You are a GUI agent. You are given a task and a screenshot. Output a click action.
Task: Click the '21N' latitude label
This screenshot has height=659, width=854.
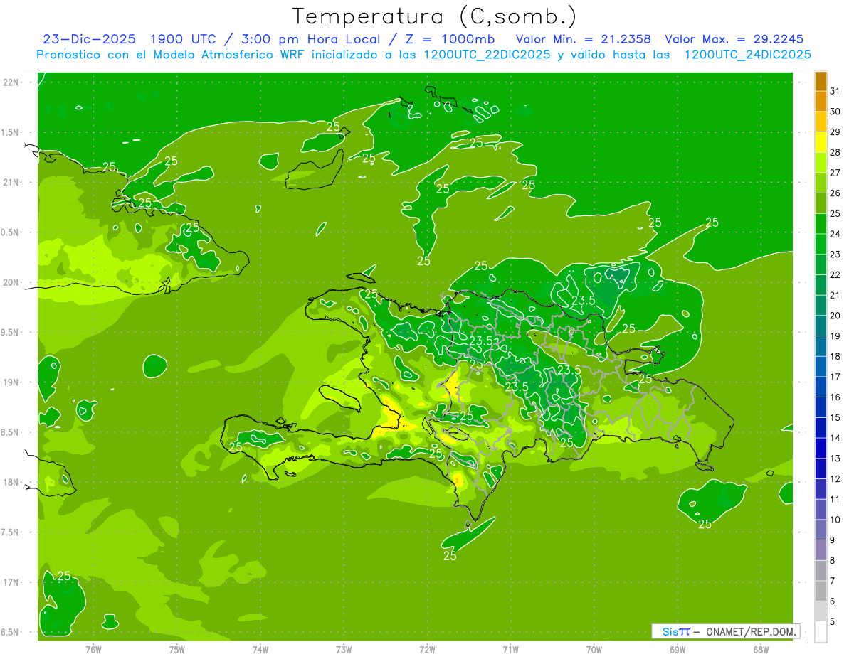(12, 182)
